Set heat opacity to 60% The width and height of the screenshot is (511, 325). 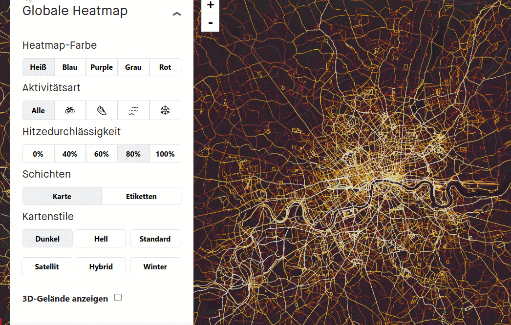coord(102,154)
